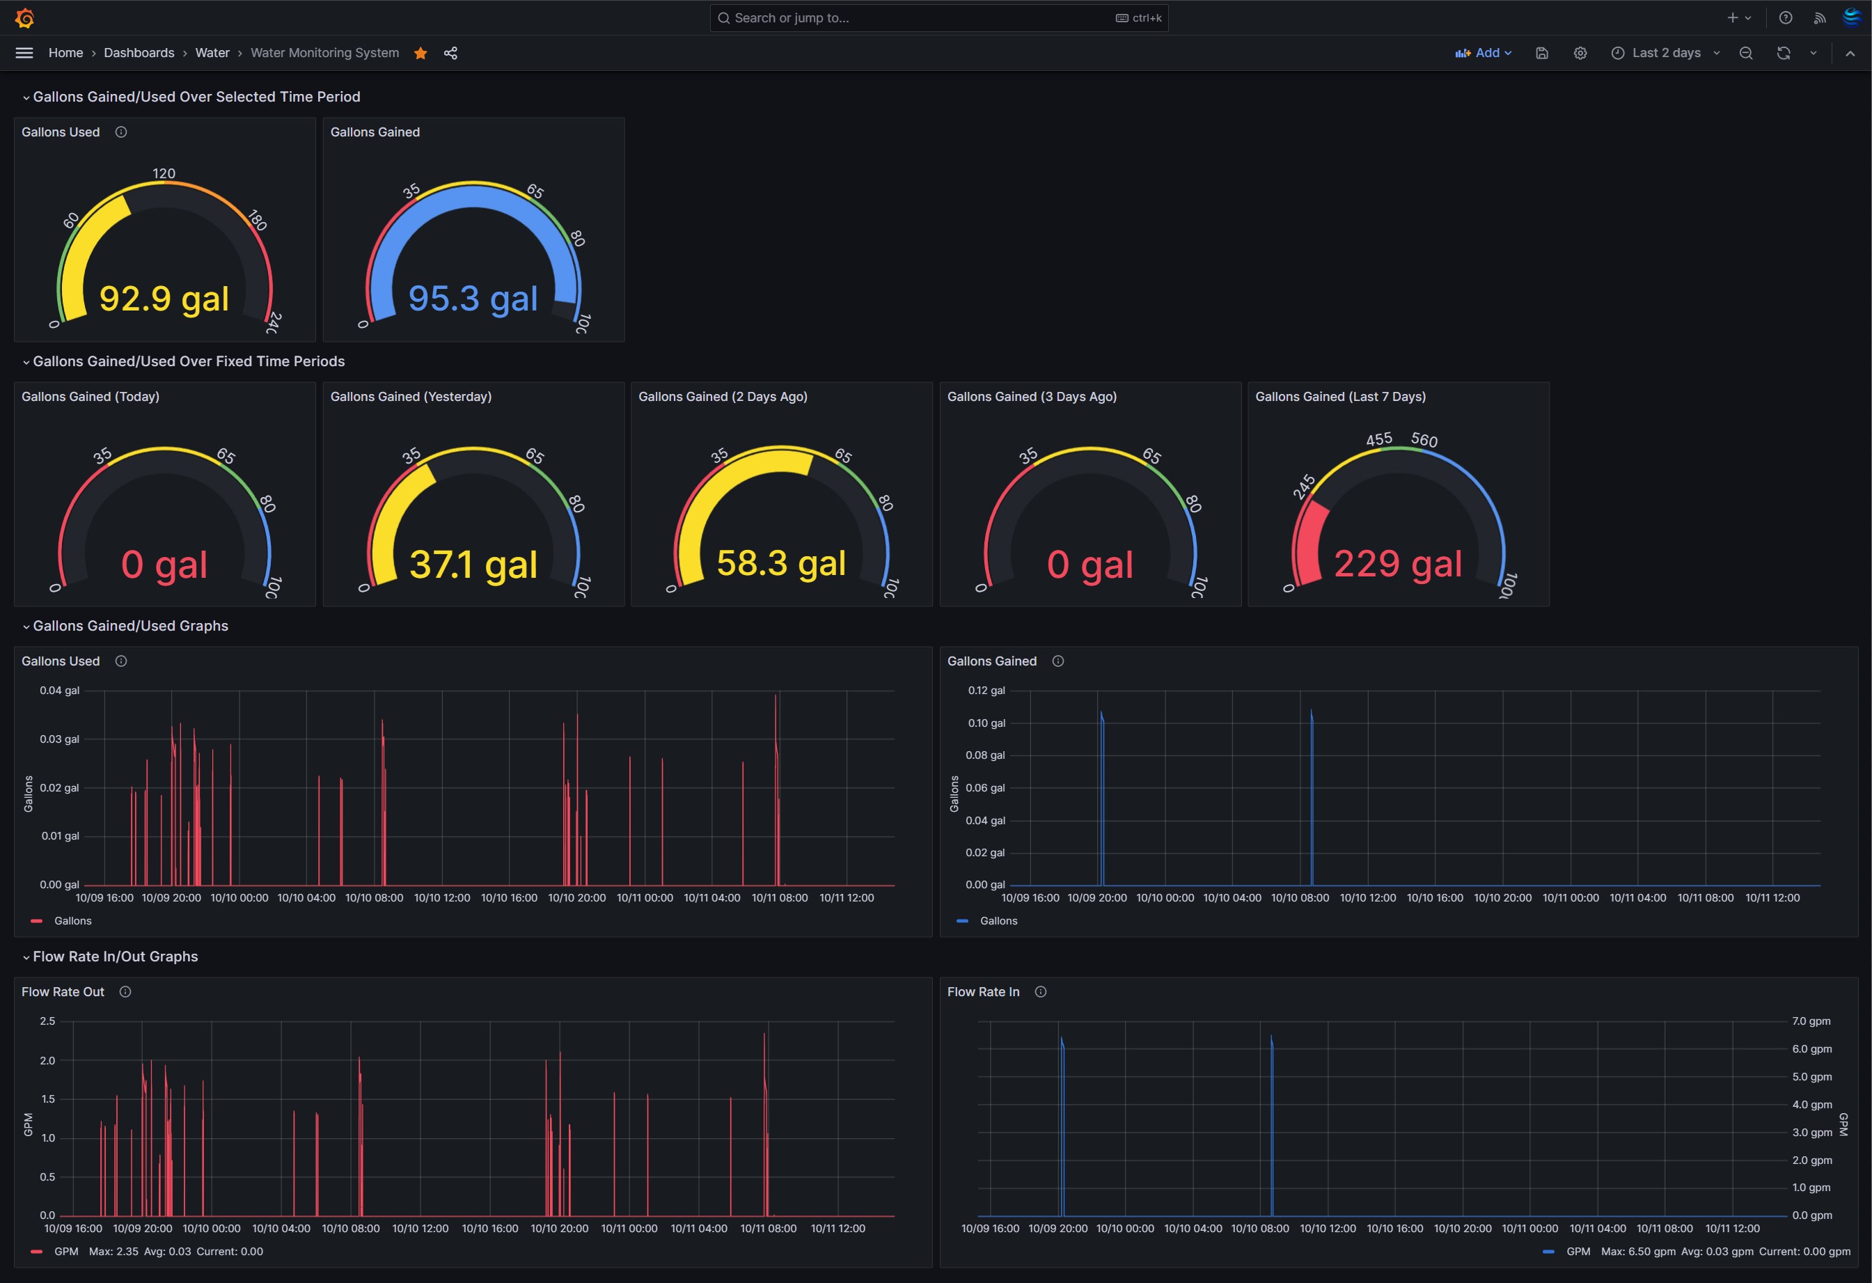This screenshot has height=1283, width=1872.
Task: Go to the Water folder breadcrumb
Action: click(x=212, y=53)
